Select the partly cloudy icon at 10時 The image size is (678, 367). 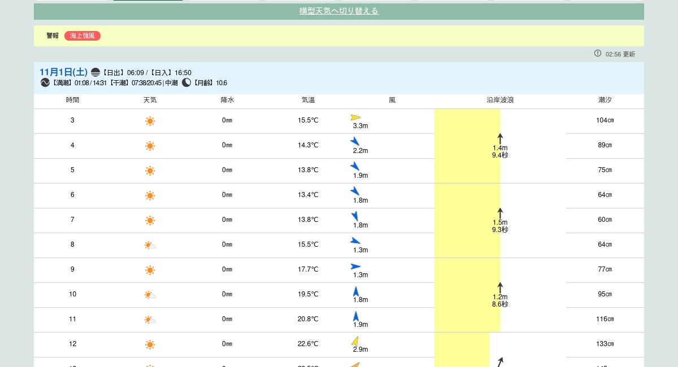click(x=150, y=295)
